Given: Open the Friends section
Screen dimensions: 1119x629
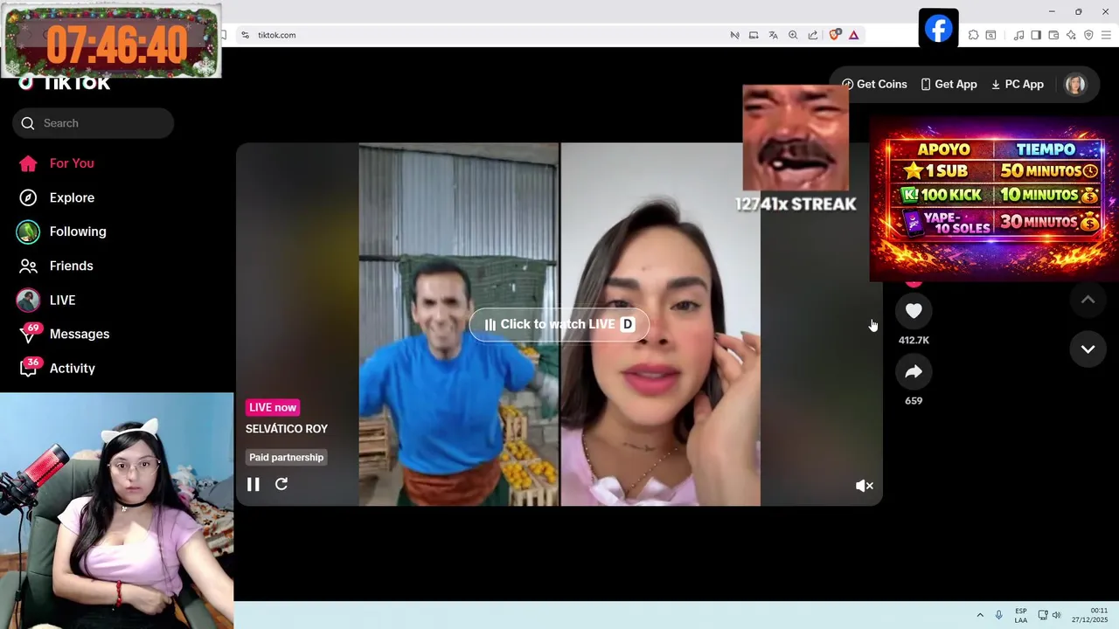Looking at the screenshot, I should coord(56,266).
